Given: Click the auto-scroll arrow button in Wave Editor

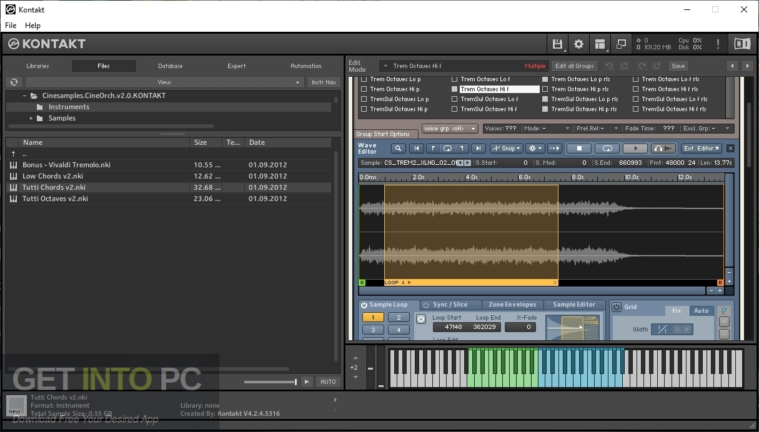Looking at the screenshot, I should click(x=554, y=149).
